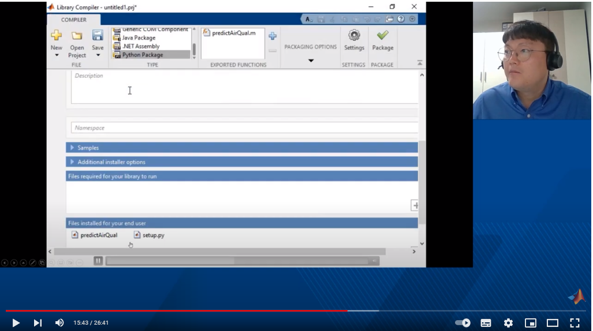Click 'Files required for your library to run' header
This screenshot has height=331, width=593.
242,176
